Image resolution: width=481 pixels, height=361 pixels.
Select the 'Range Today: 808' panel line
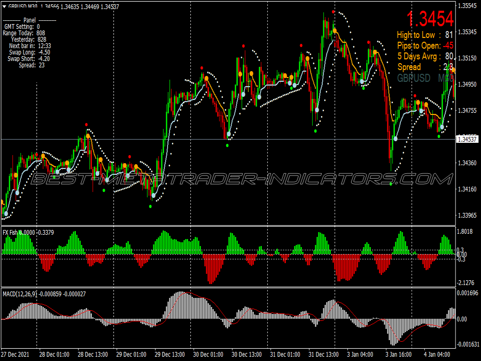click(24, 33)
